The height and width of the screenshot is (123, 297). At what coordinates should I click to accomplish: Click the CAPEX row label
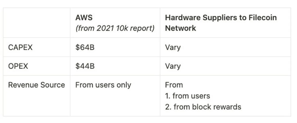pyautogui.click(x=20, y=47)
